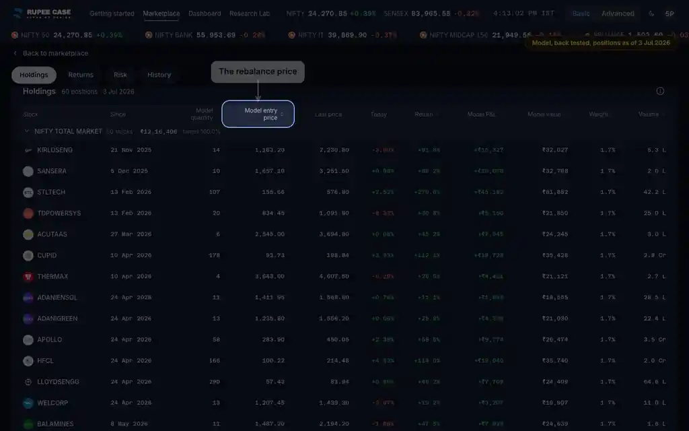Open Research Lab in top navigation
This screenshot has width=689, height=431.
(x=249, y=13)
